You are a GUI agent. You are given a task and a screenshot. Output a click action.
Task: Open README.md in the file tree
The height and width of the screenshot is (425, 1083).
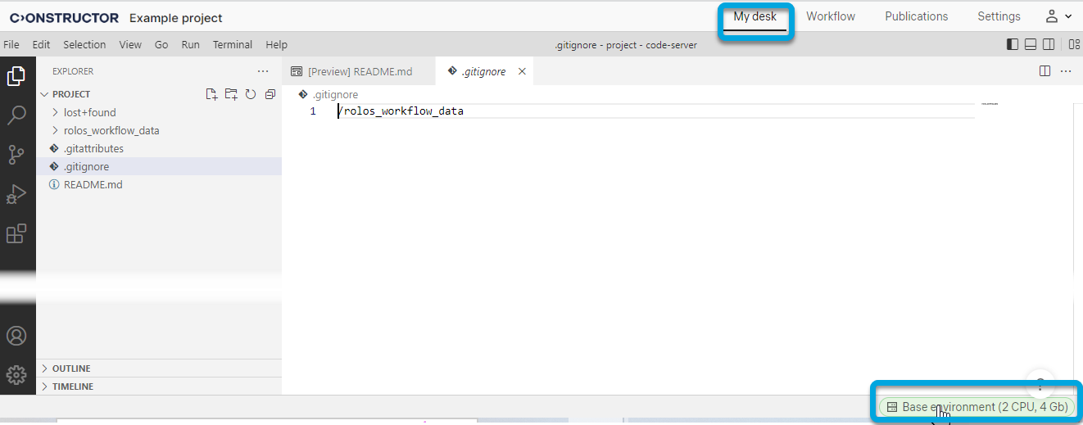pyautogui.click(x=93, y=184)
